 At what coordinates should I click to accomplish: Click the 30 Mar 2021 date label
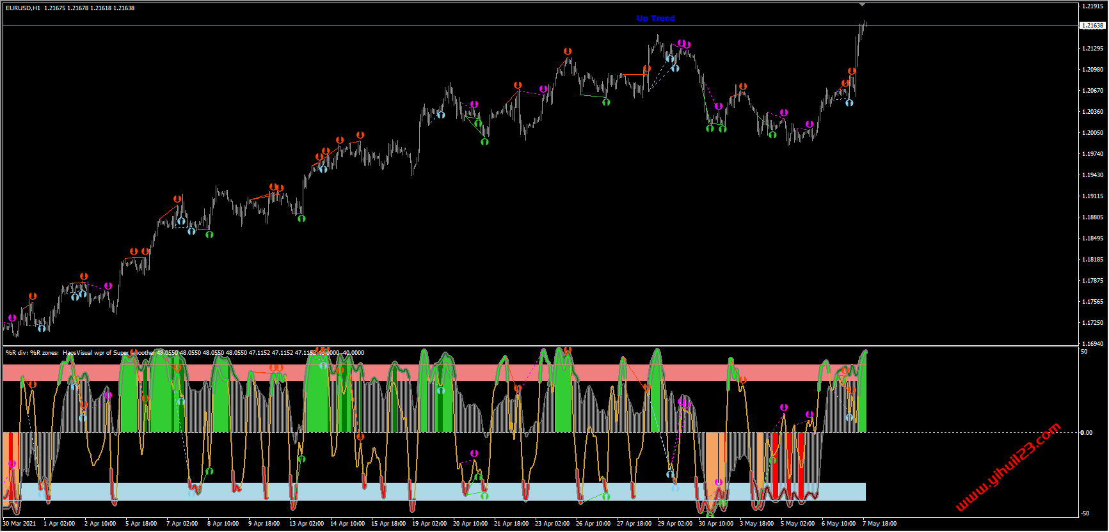20,524
